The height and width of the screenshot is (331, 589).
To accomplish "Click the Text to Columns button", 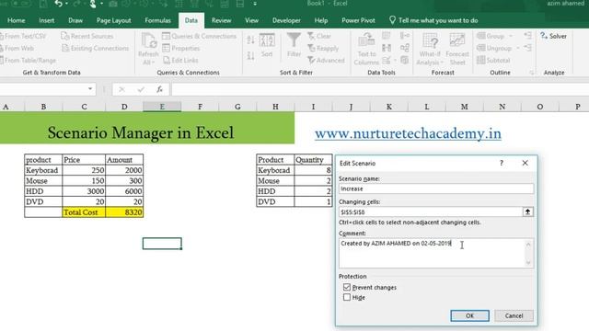I will point(366,49).
